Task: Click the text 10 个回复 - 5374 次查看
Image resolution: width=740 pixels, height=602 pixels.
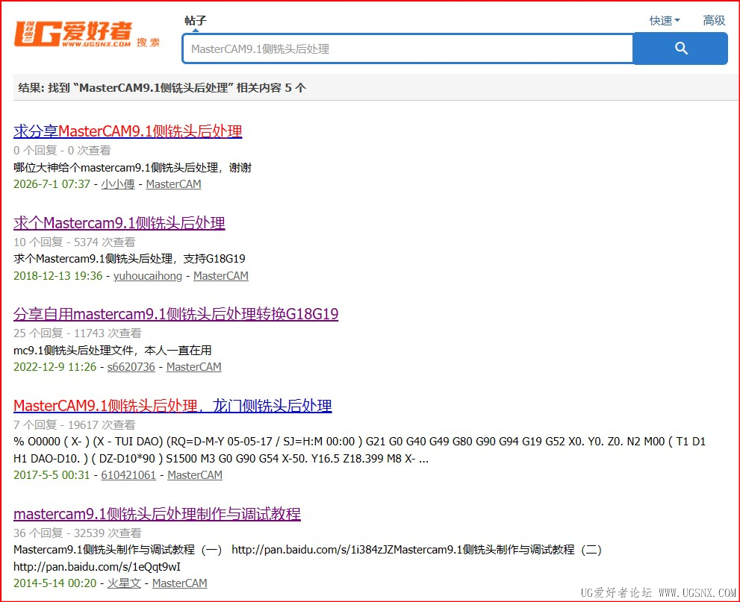Action: 75,242
